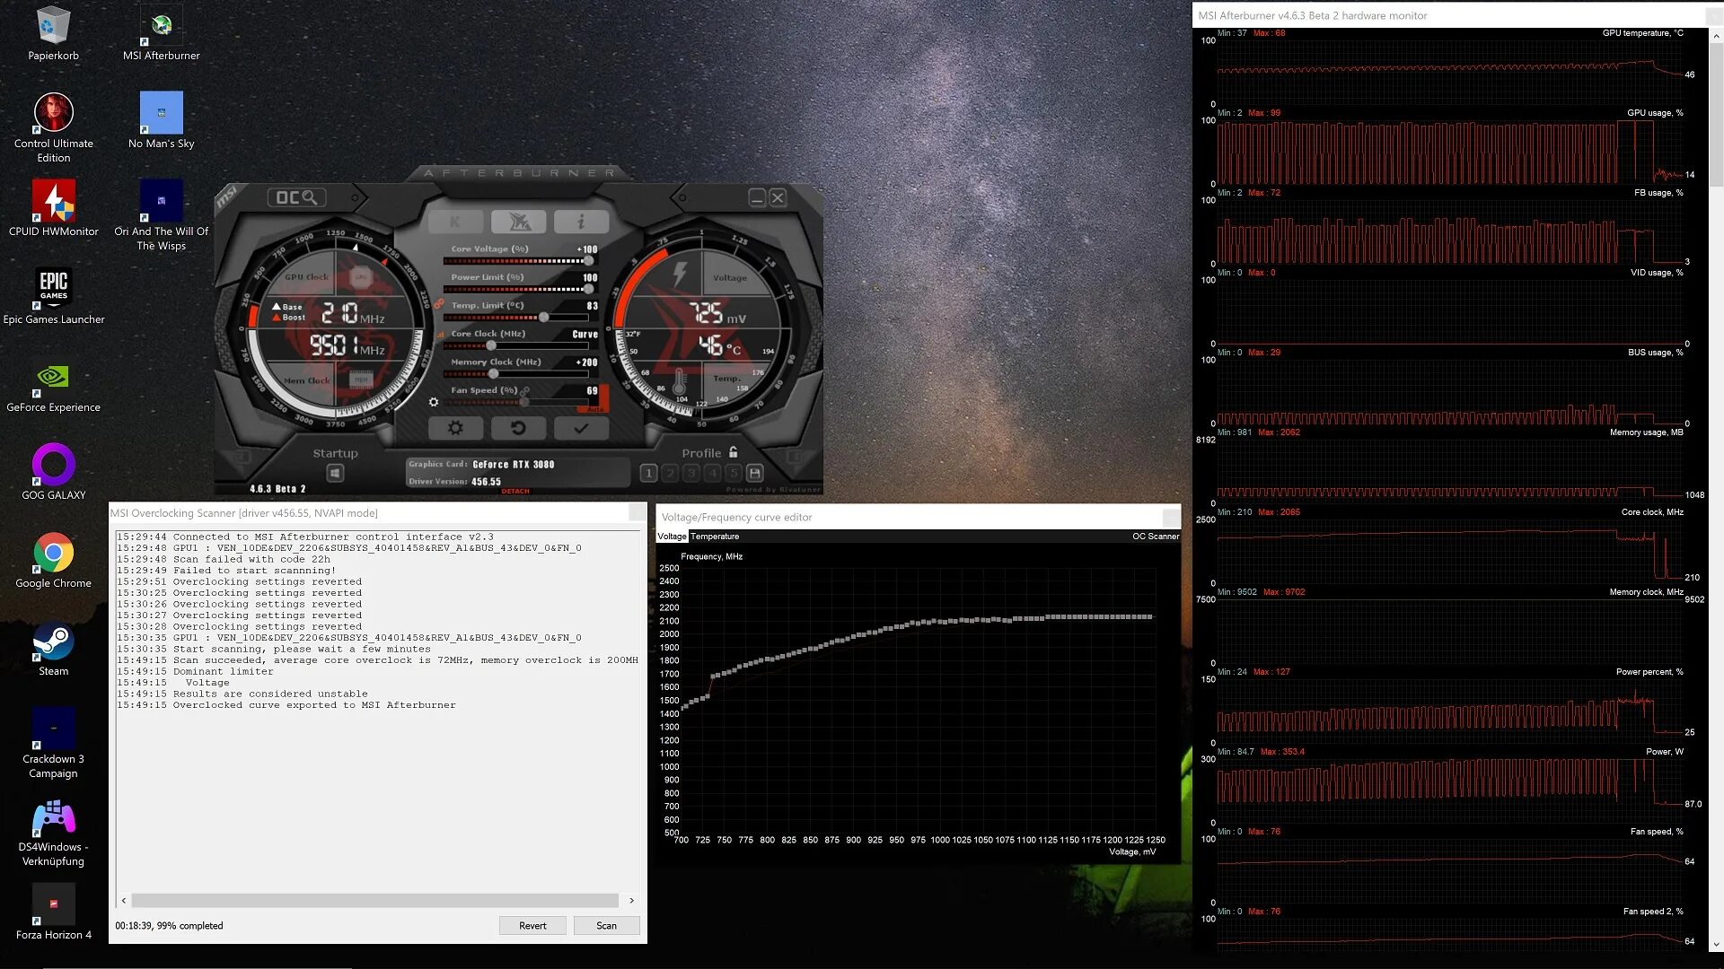The height and width of the screenshot is (969, 1724).
Task: Select No Man's Sky desktop icon
Action: click(162, 120)
